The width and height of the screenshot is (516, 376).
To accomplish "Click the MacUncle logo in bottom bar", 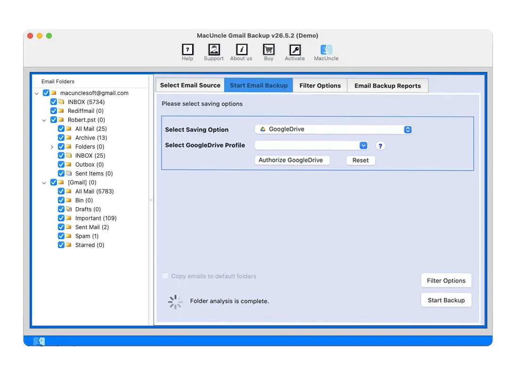I will [x=39, y=341].
